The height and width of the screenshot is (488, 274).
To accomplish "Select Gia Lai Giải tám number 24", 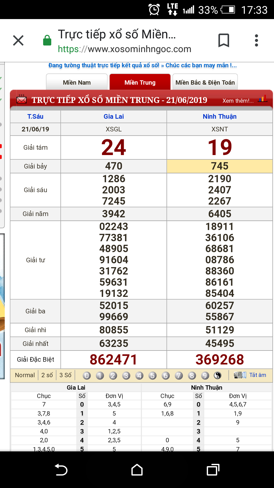I will tap(114, 147).
